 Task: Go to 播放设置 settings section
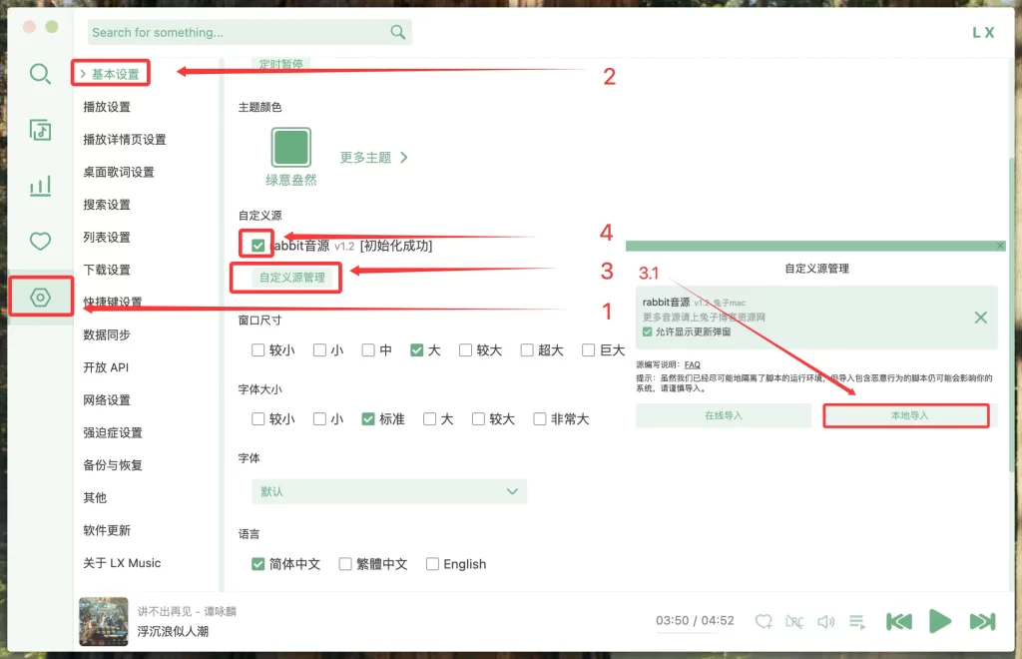coord(107,107)
